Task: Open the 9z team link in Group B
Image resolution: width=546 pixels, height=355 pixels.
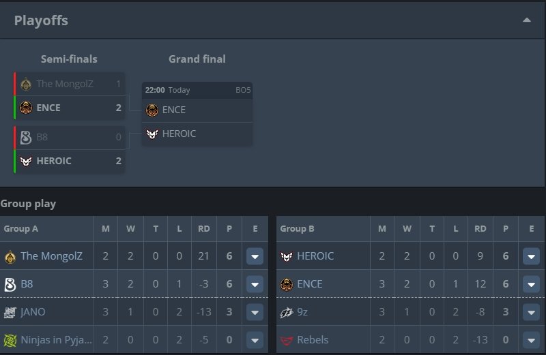Action: pyautogui.click(x=302, y=312)
